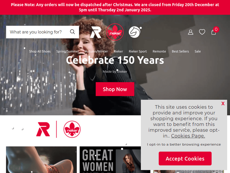Focus the 'What are you looking for?' search field
The image size is (230, 173).
(x=37, y=32)
